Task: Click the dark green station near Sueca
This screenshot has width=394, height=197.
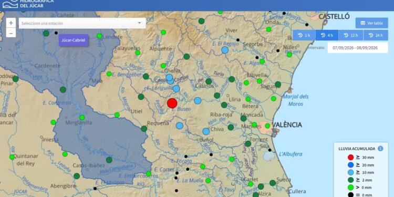Action: click(x=273, y=183)
